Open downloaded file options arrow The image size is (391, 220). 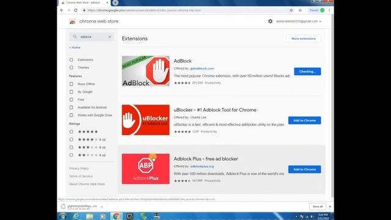click(102, 207)
